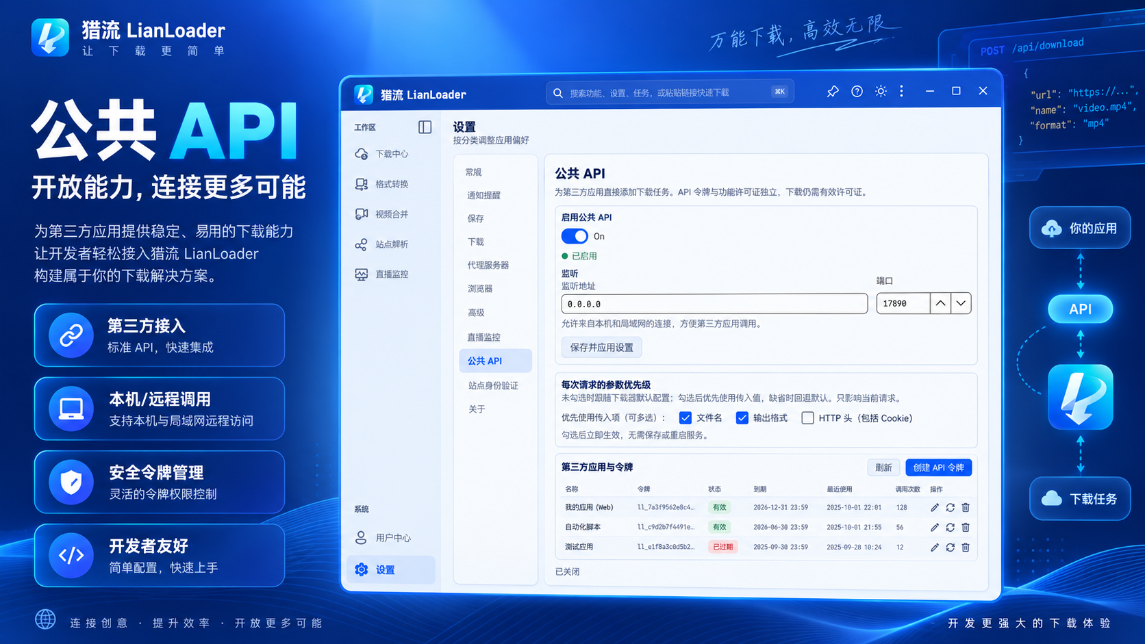Viewport: 1145px width, 644px height.
Task: Collapse the sidebar panel icon
Action: click(425, 127)
